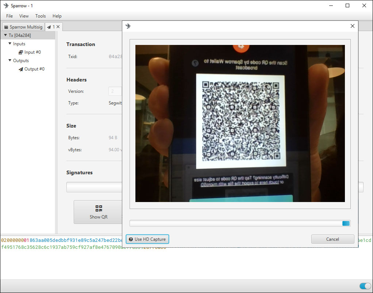Click the scan progress bar under the webcam
This screenshot has height=293, width=373.
240,223
